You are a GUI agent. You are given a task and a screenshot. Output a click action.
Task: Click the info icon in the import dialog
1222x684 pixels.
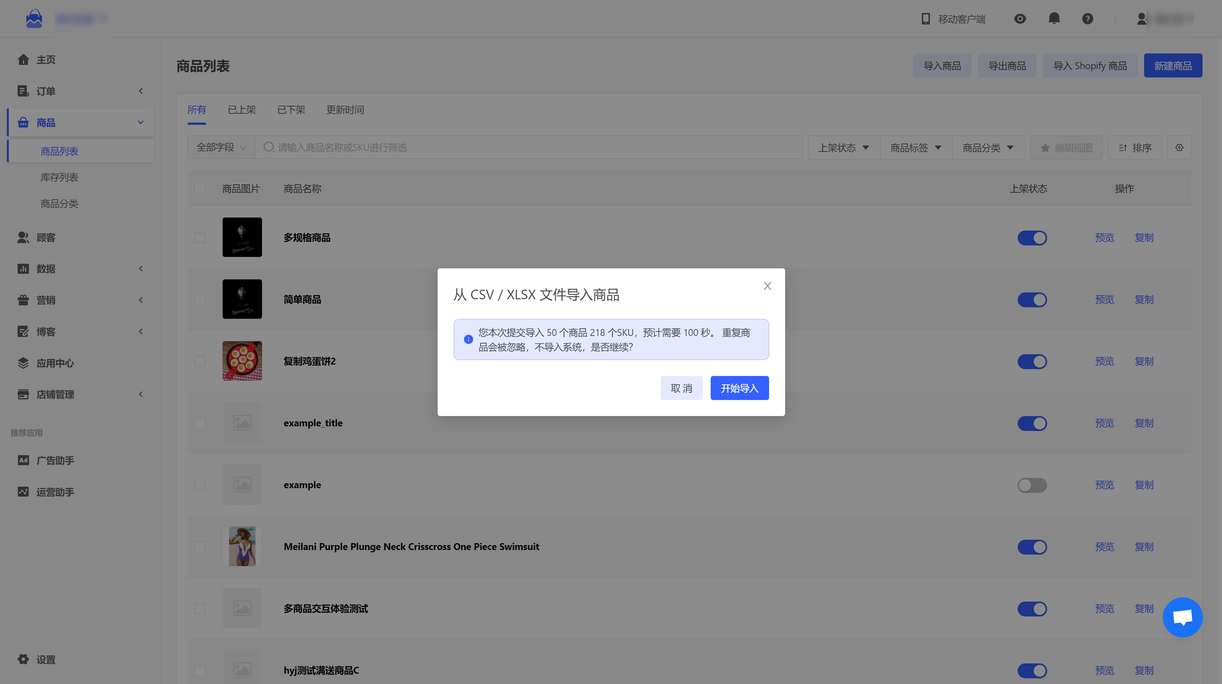click(468, 339)
